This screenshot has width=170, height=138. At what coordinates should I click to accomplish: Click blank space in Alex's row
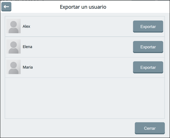coord(80,27)
